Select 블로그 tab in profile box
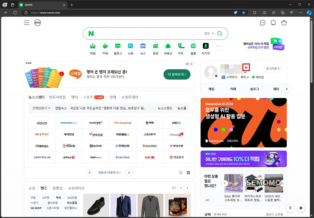 click(254, 89)
